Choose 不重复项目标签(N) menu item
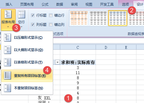 pos(27,88)
